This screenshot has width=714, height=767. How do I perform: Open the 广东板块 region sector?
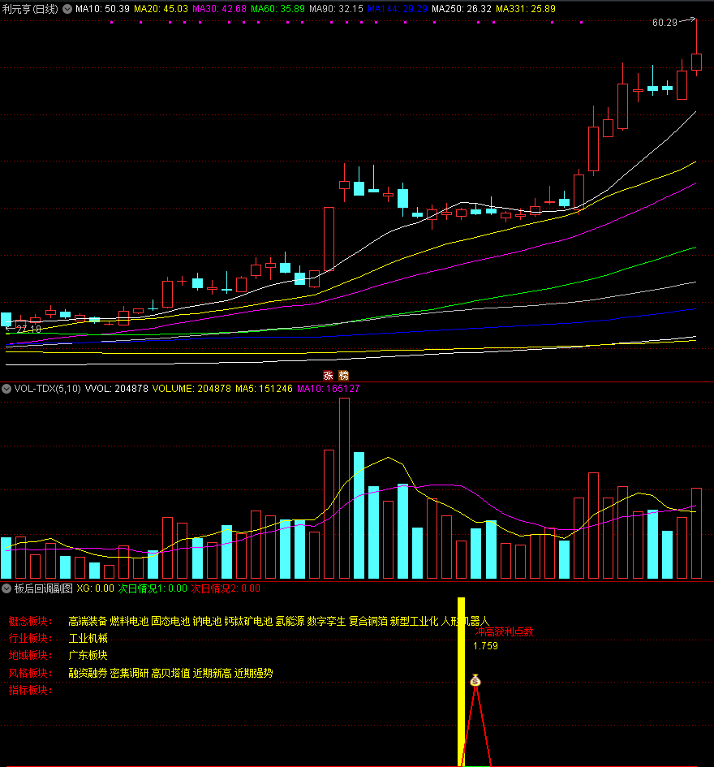[x=88, y=656]
